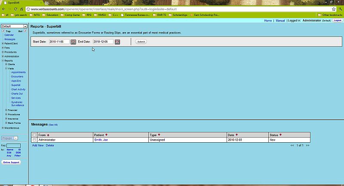344x186 pixels.
Task: Open the Superbill report link
Action: (16, 85)
